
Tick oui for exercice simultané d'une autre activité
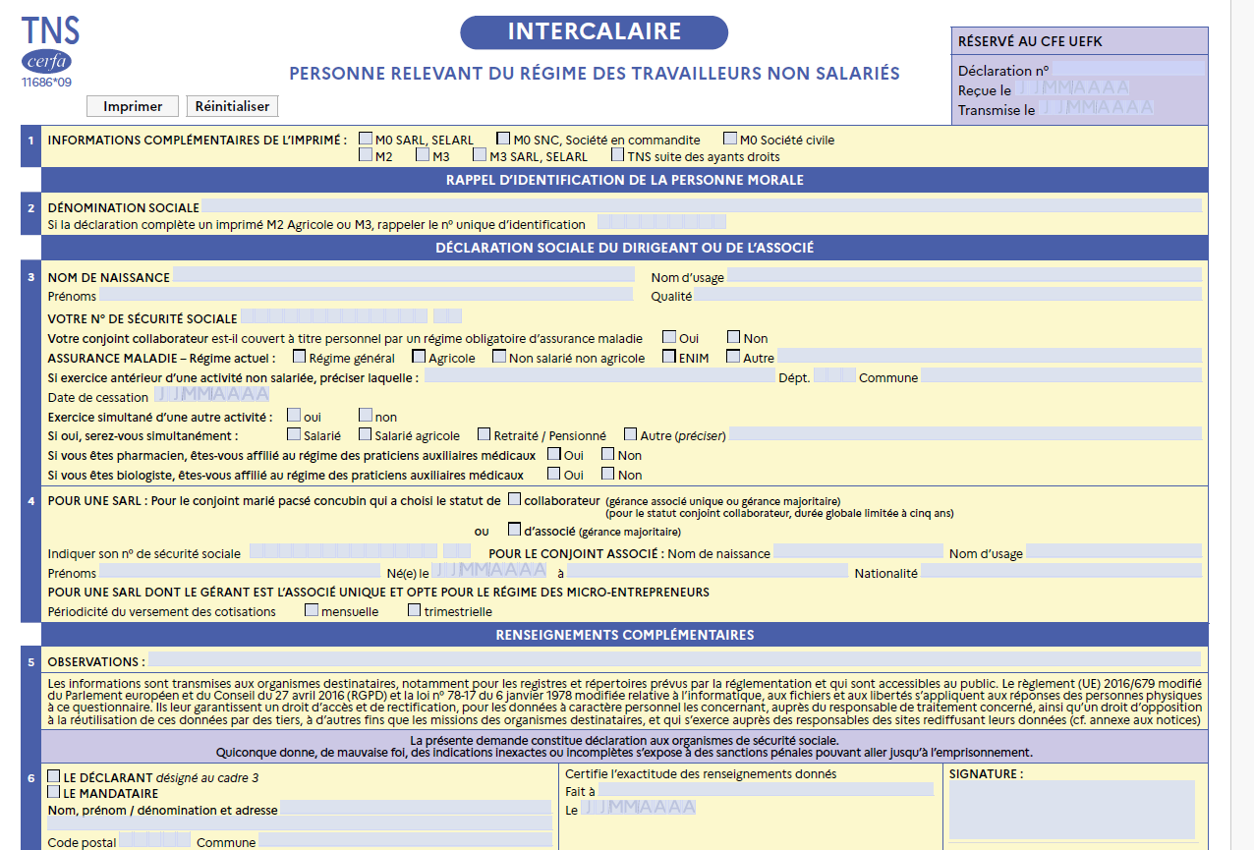pos(293,416)
